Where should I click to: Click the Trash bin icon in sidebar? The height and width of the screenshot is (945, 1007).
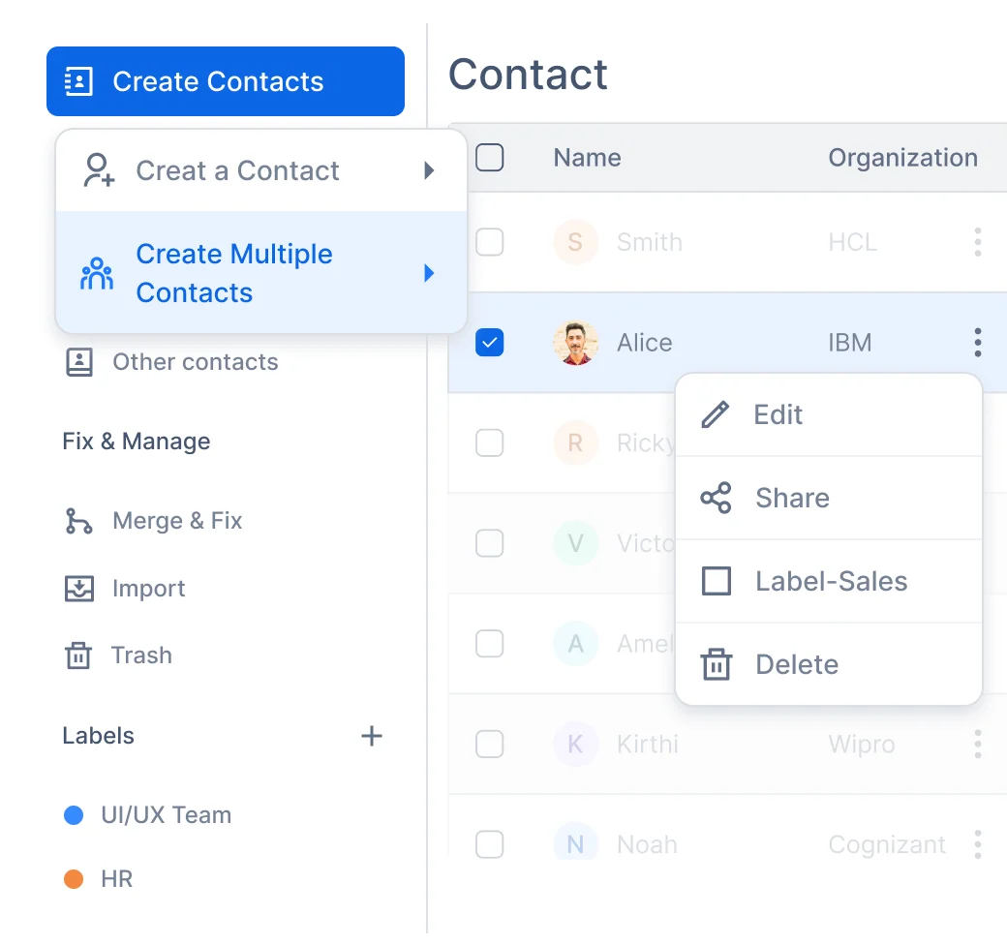tap(78, 655)
